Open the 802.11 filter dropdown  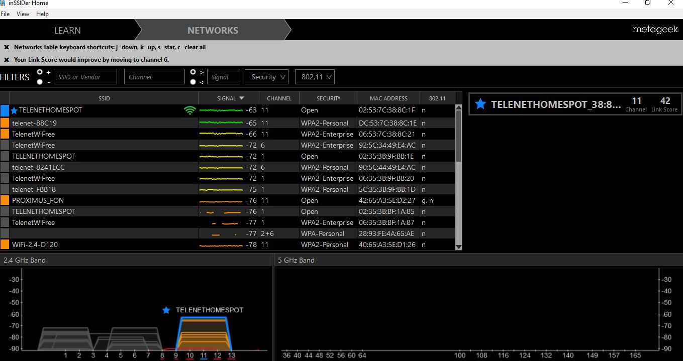315,77
